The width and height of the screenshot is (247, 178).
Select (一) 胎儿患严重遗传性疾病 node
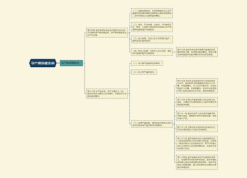click(x=147, y=63)
